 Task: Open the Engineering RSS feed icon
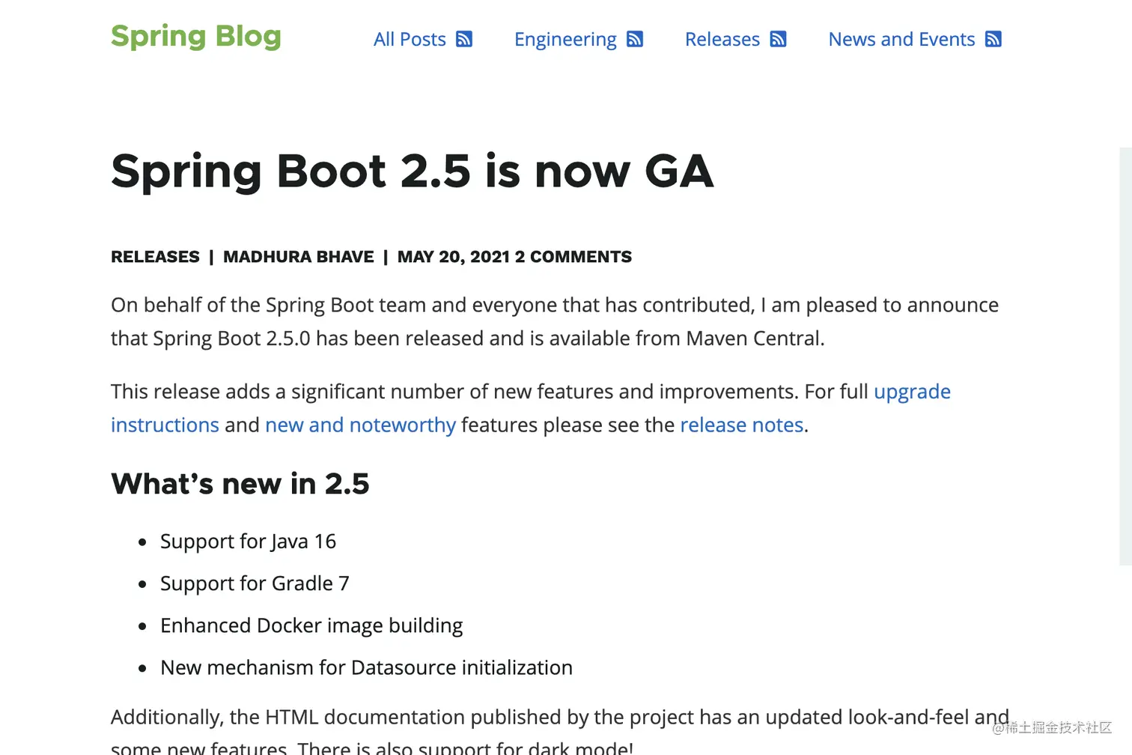point(635,39)
